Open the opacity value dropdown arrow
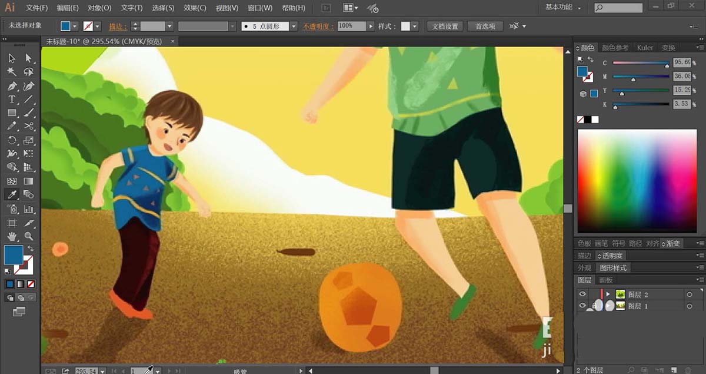 pyautogui.click(x=371, y=27)
